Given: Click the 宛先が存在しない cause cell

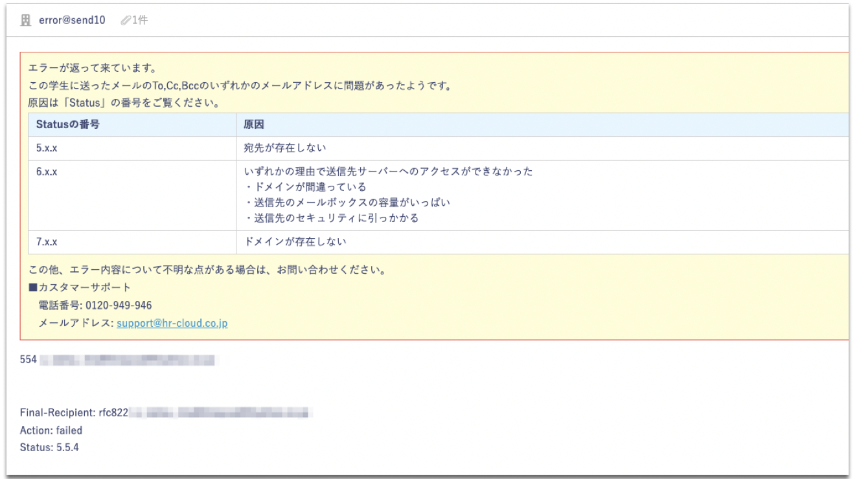Looking at the screenshot, I should [x=285, y=148].
